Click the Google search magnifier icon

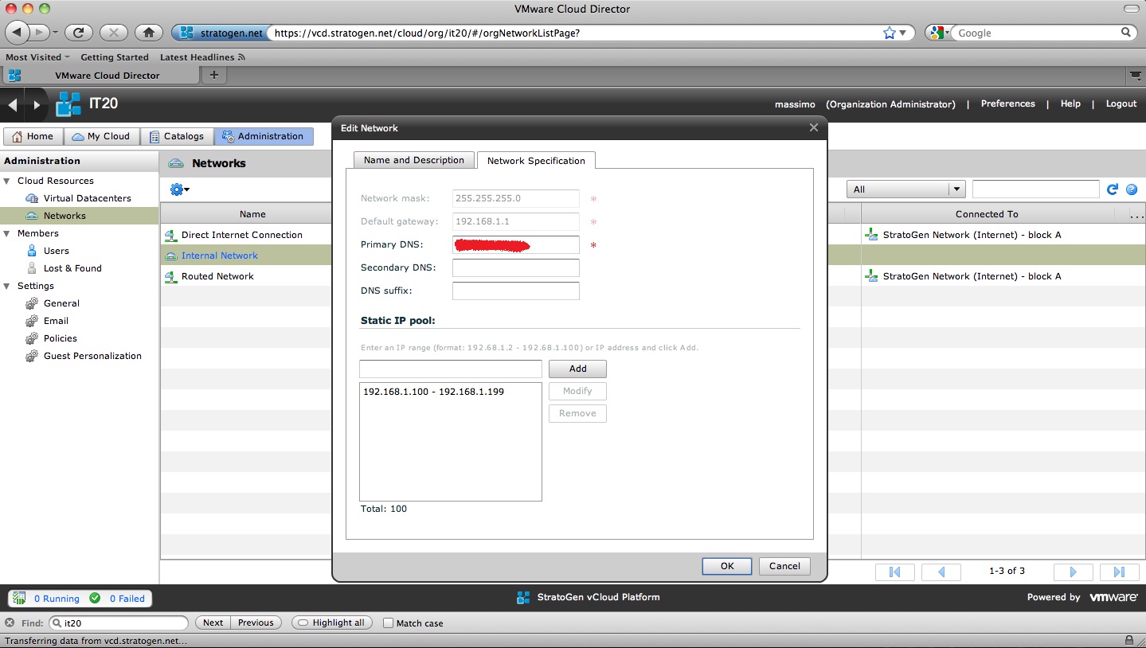pyautogui.click(x=1126, y=33)
